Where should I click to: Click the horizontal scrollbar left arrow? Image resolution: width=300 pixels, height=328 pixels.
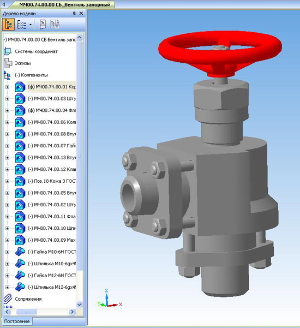point(7,312)
